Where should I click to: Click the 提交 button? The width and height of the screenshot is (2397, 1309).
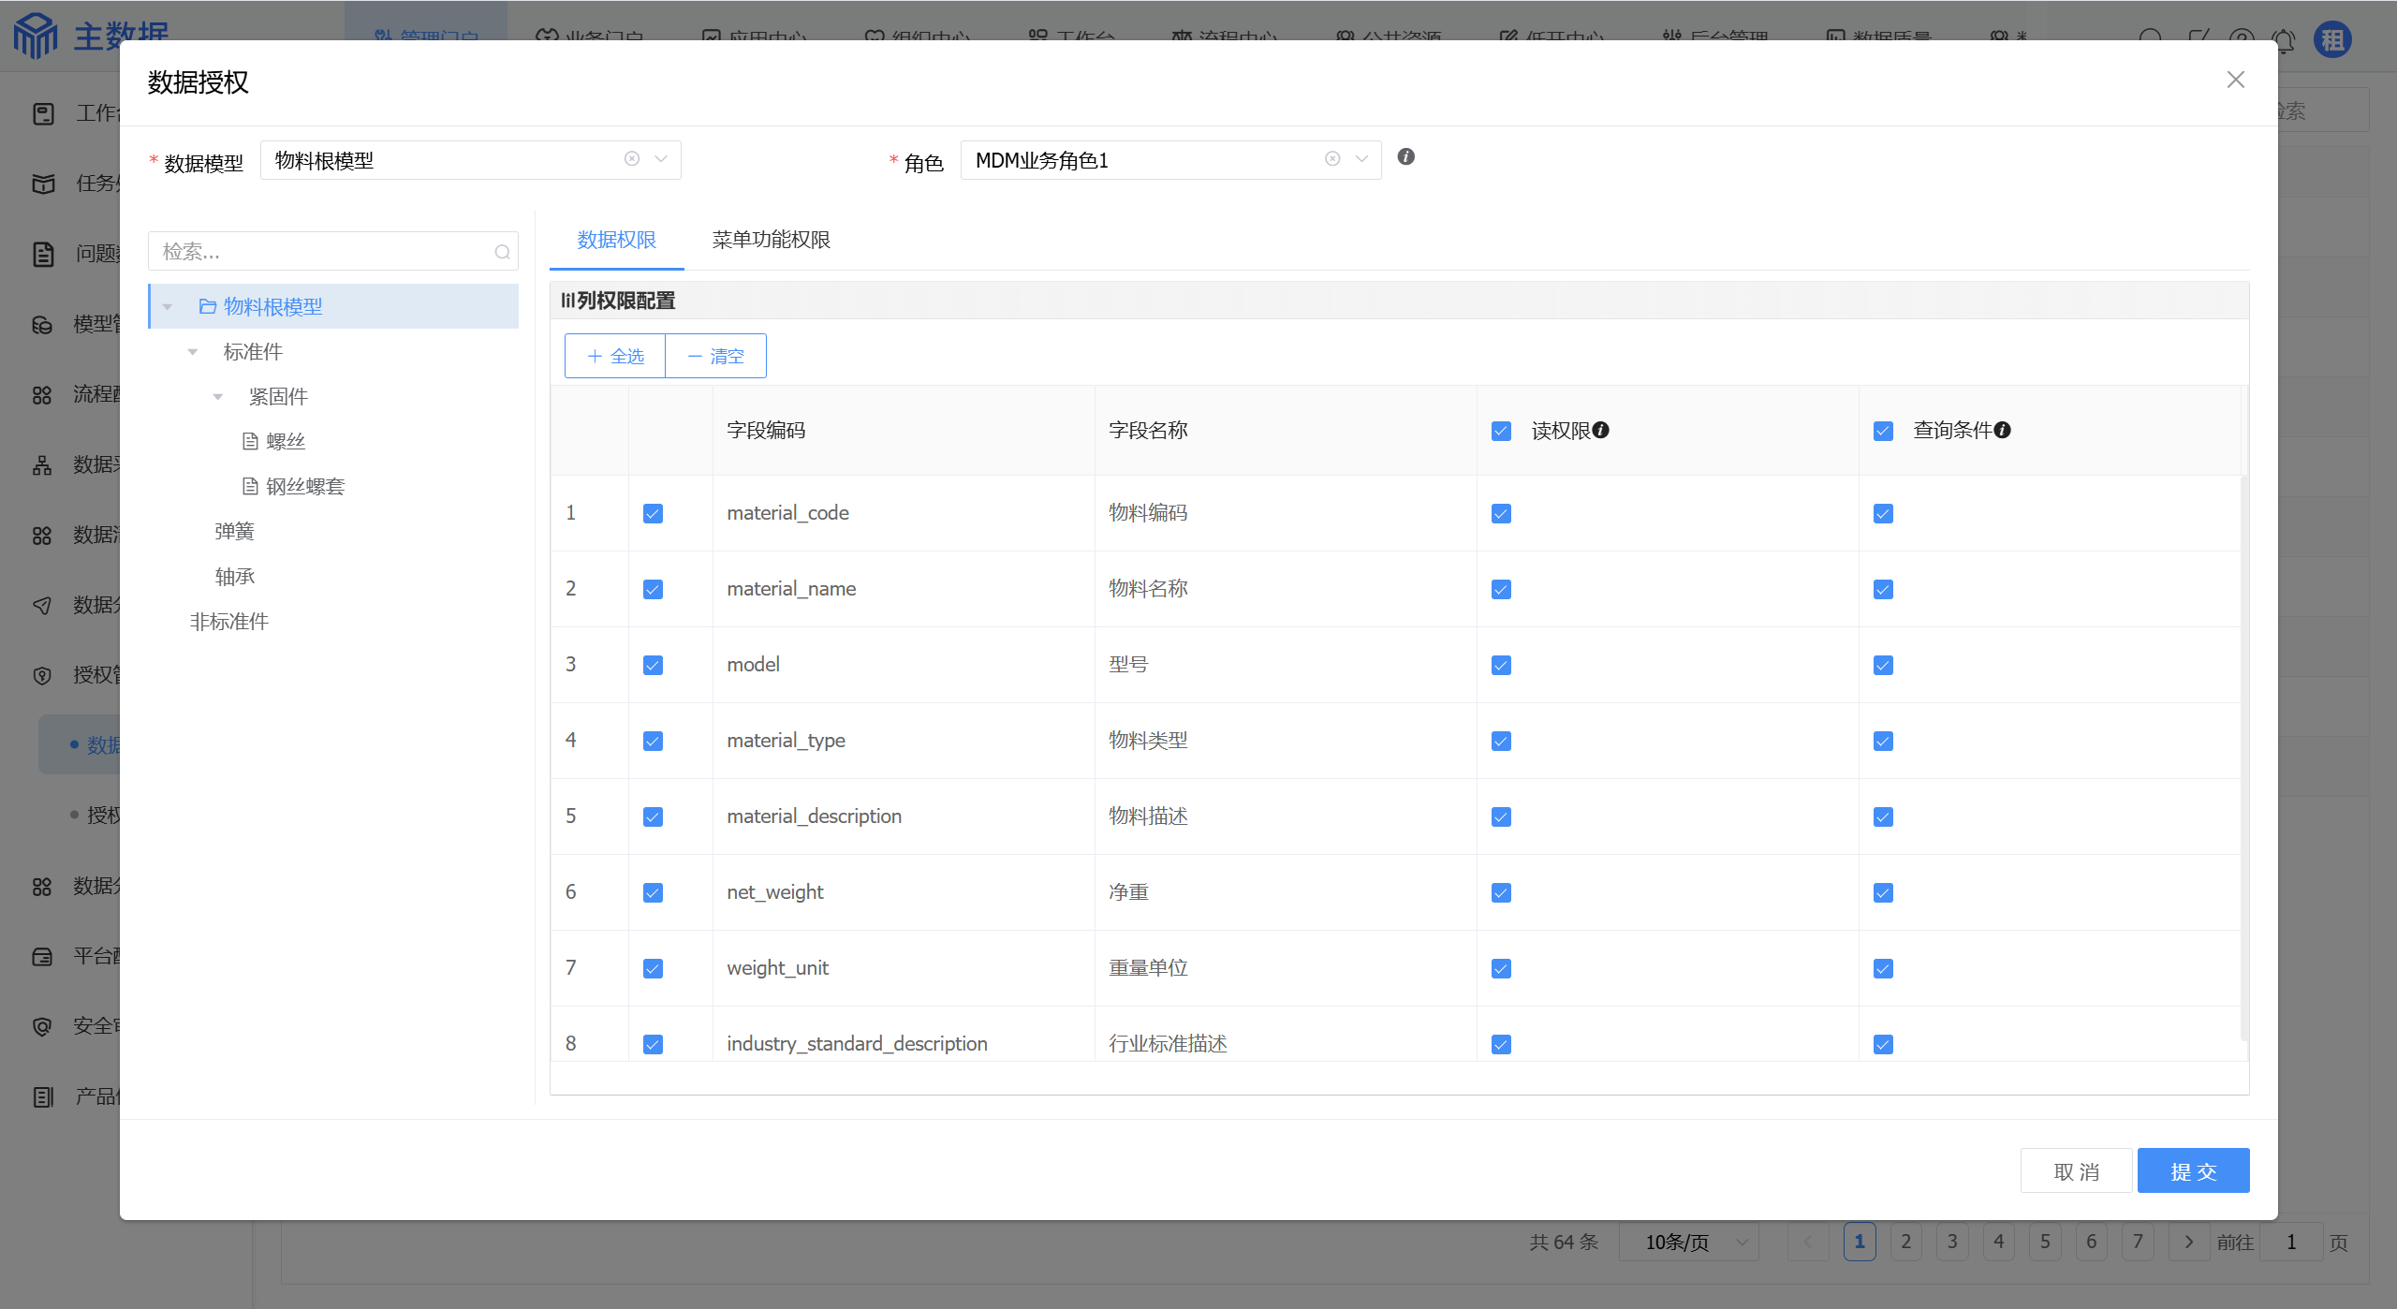[2193, 1170]
